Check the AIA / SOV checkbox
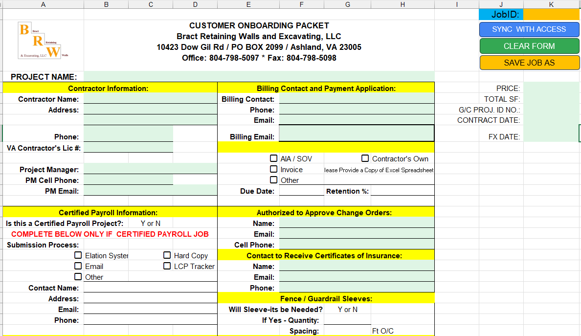Screen dimensions: 581x336 273,158
